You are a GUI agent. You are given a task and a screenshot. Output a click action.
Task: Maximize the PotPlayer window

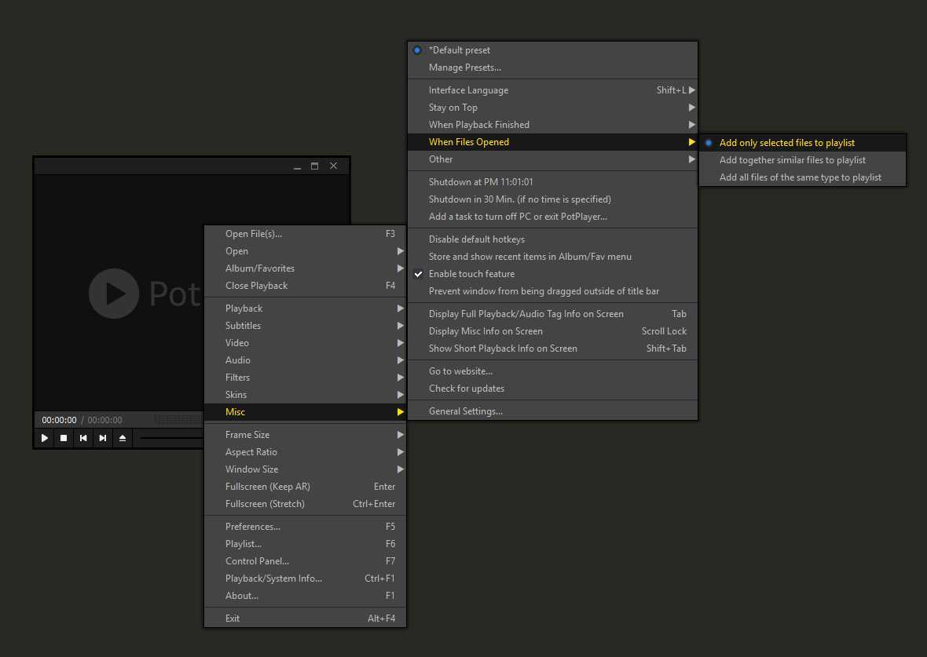[x=314, y=166]
